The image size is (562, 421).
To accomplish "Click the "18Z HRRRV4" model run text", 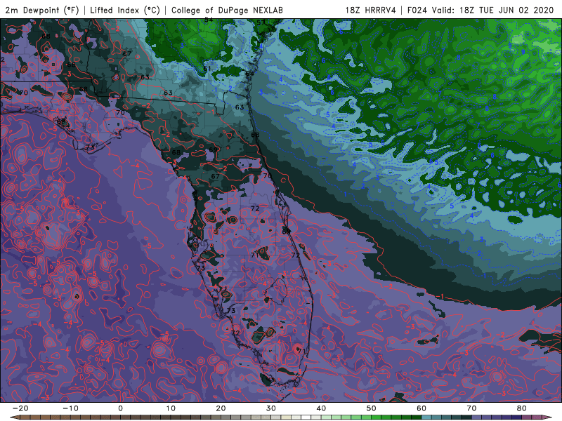I will click(371, 10).
